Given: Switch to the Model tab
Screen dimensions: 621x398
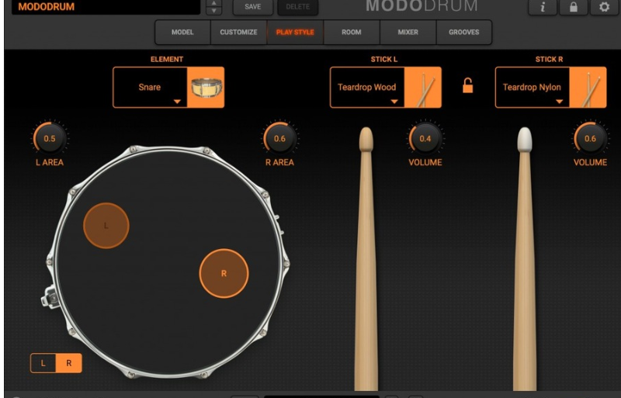Looking at the screenshot, I should pyautogui.click(x=182, y=32).
